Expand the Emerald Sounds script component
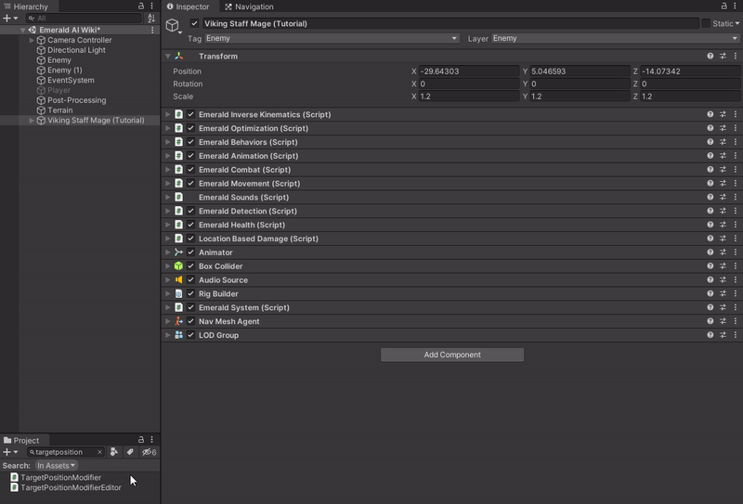 [x=168, y=198]
